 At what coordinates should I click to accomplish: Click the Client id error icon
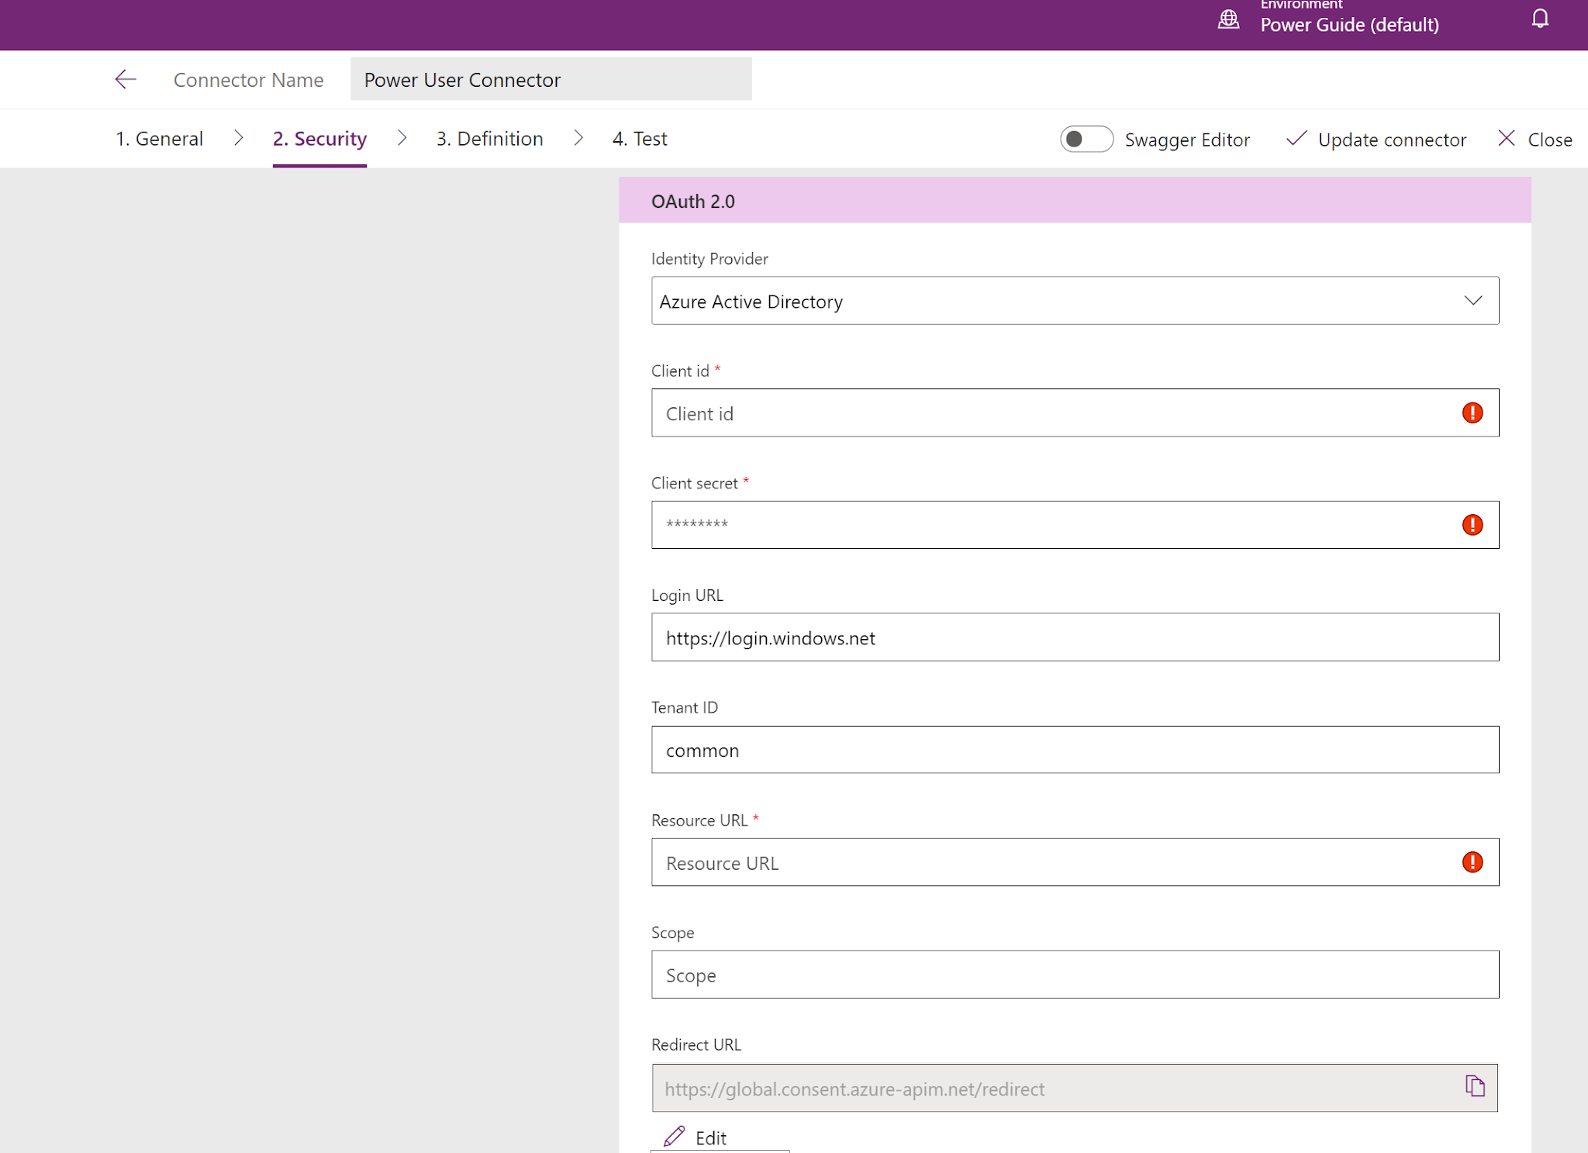click(x=1472, y=413)
